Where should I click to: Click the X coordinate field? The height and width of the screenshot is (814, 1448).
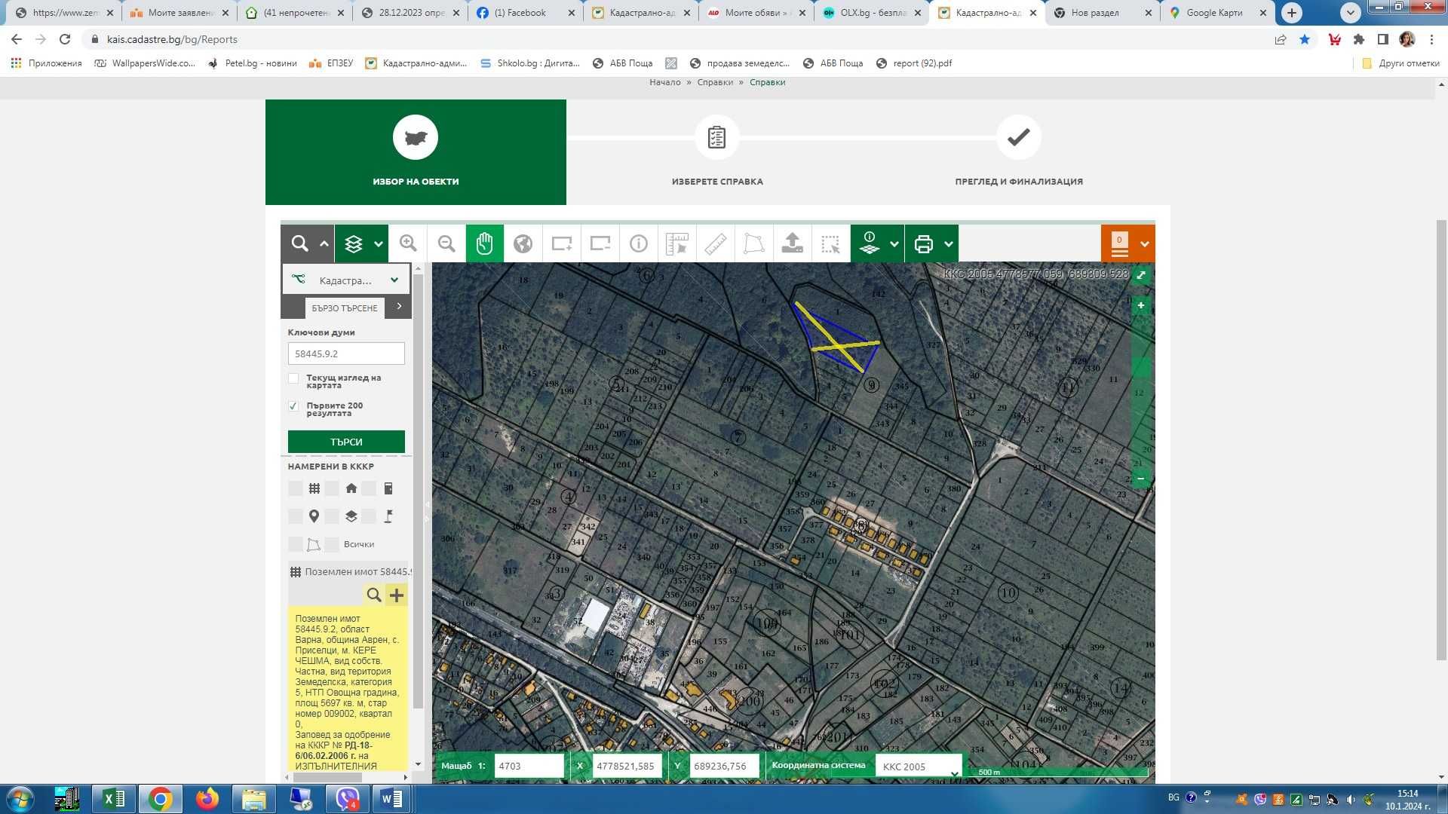pyautogui.click(x=627, y=766)
